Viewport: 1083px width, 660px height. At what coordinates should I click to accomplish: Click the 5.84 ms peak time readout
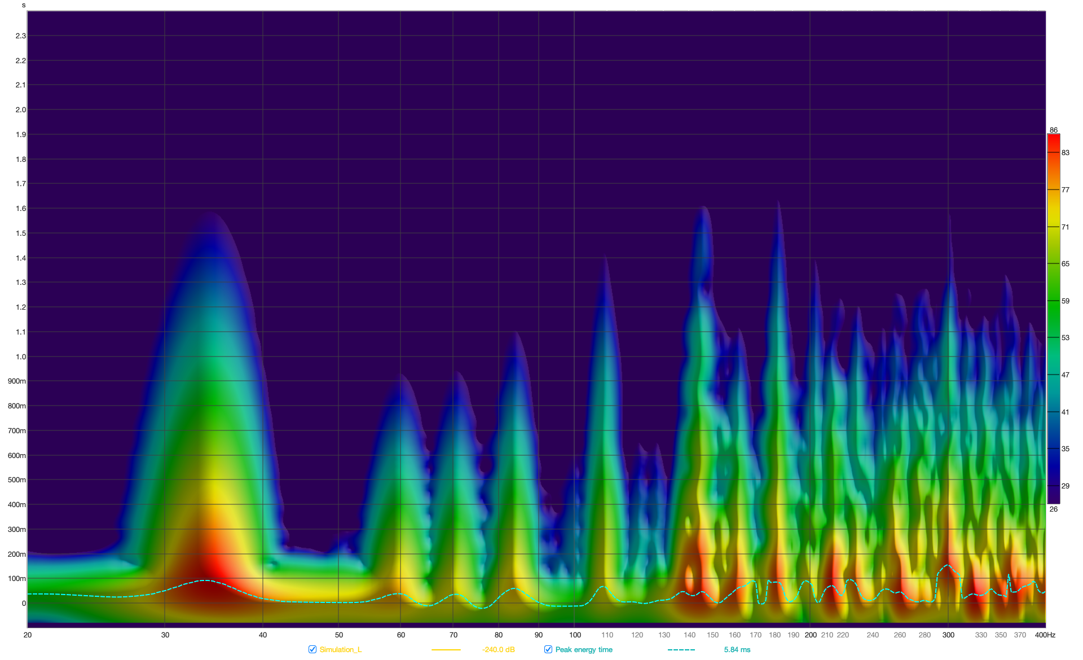click(x=737, y=649)
